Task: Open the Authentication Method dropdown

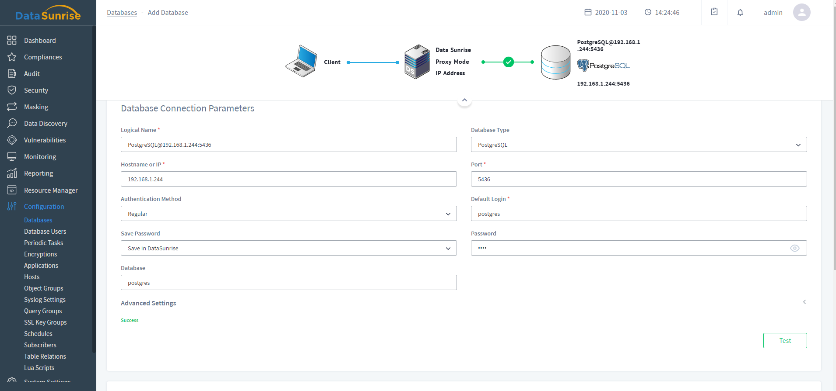Action: tap(288, 214)
